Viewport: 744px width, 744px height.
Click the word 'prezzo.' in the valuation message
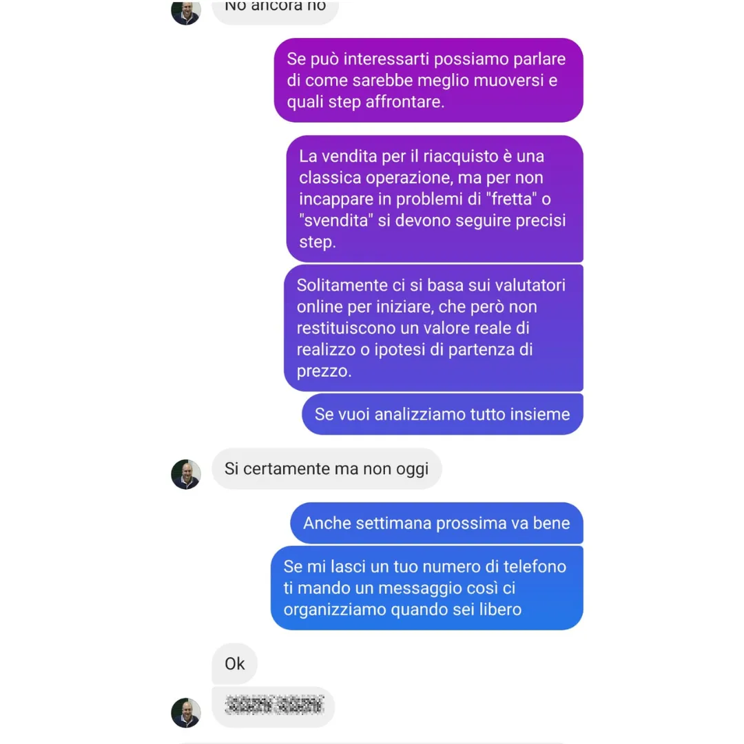click(x=324, y=371)
